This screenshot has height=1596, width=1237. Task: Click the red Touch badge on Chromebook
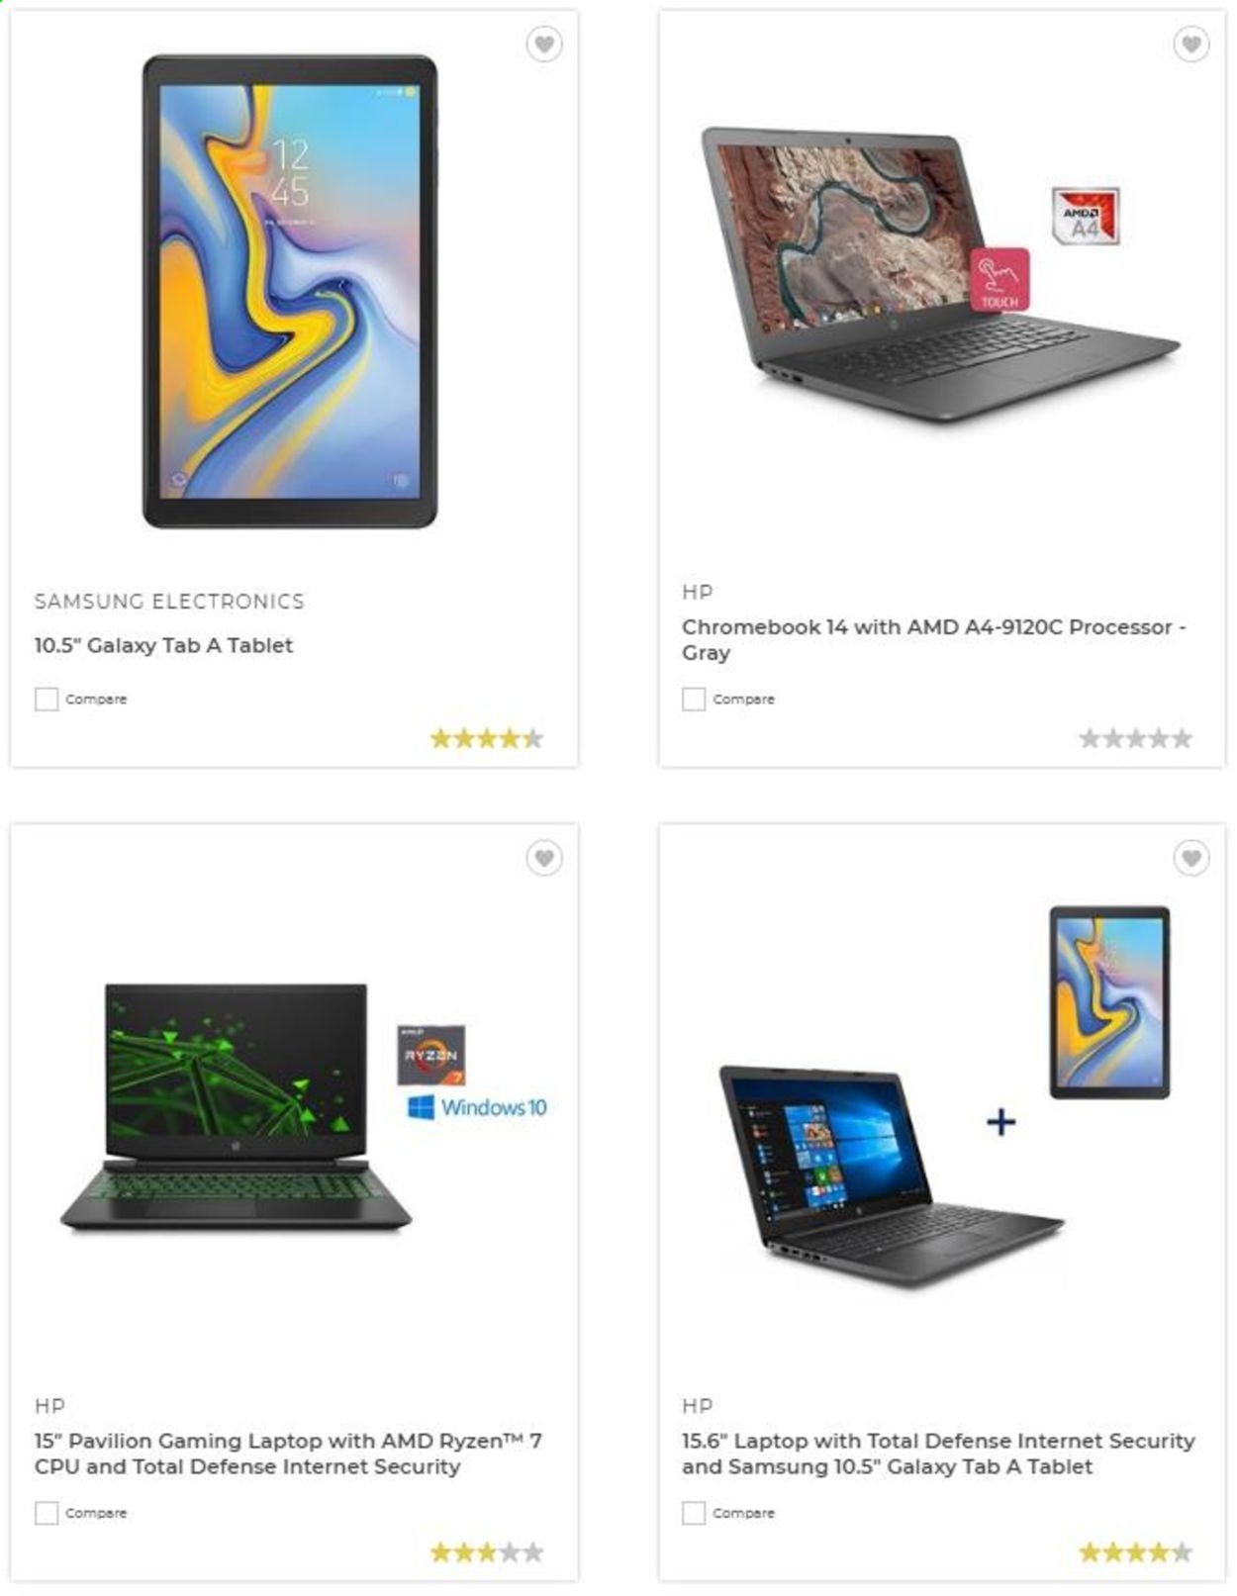[999, 279]
